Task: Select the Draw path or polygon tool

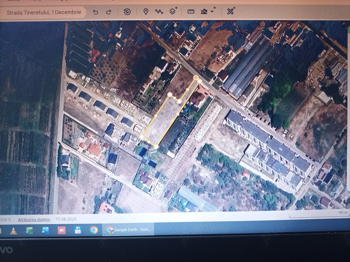Action: [x=159, y=12]
